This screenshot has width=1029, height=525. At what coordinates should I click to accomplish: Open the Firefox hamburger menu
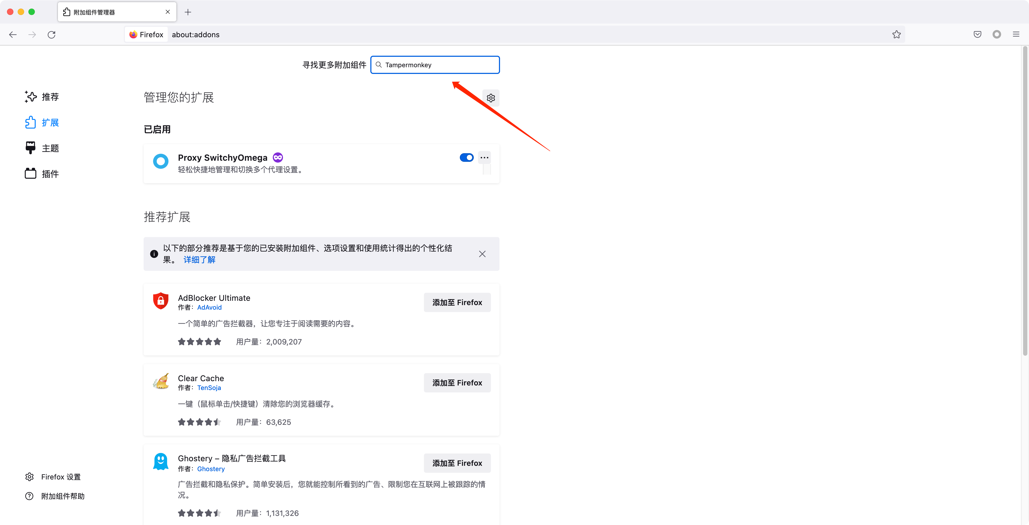click(1016, 35)
